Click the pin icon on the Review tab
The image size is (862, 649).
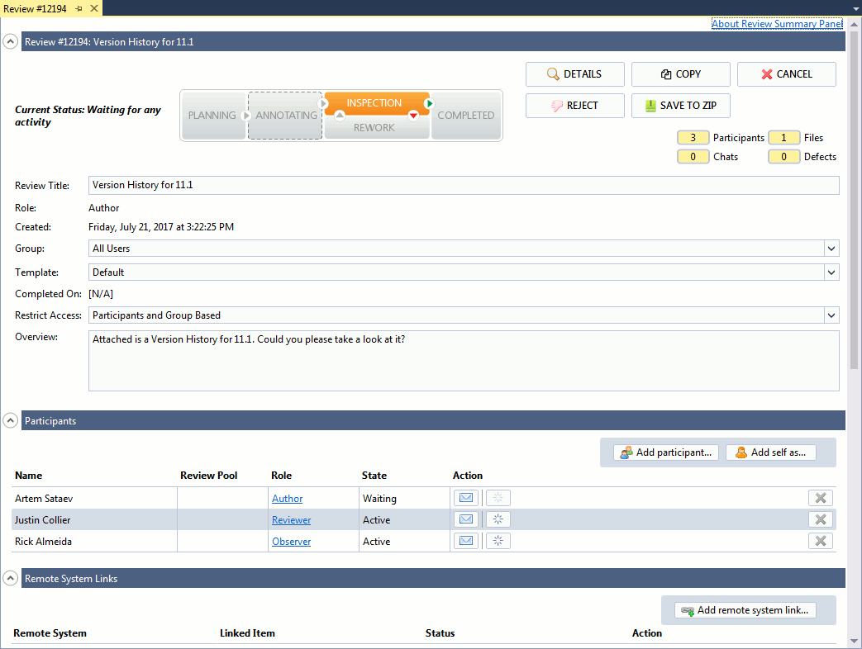point(79,8)
